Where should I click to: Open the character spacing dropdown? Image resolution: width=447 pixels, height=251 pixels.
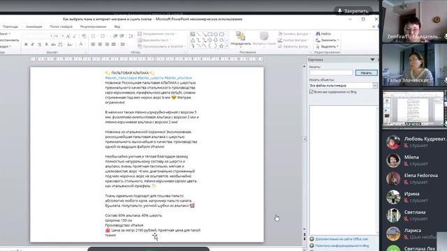point(61,45)
